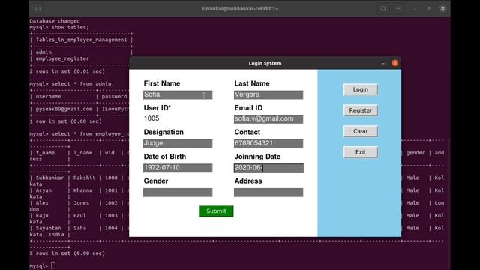Submit the employee registration form
Image resolution: width=480 pixels, height=270 pixels.
[216, 211]
